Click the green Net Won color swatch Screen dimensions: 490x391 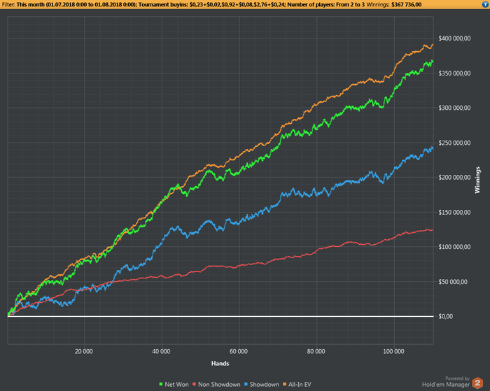[161, 385]
